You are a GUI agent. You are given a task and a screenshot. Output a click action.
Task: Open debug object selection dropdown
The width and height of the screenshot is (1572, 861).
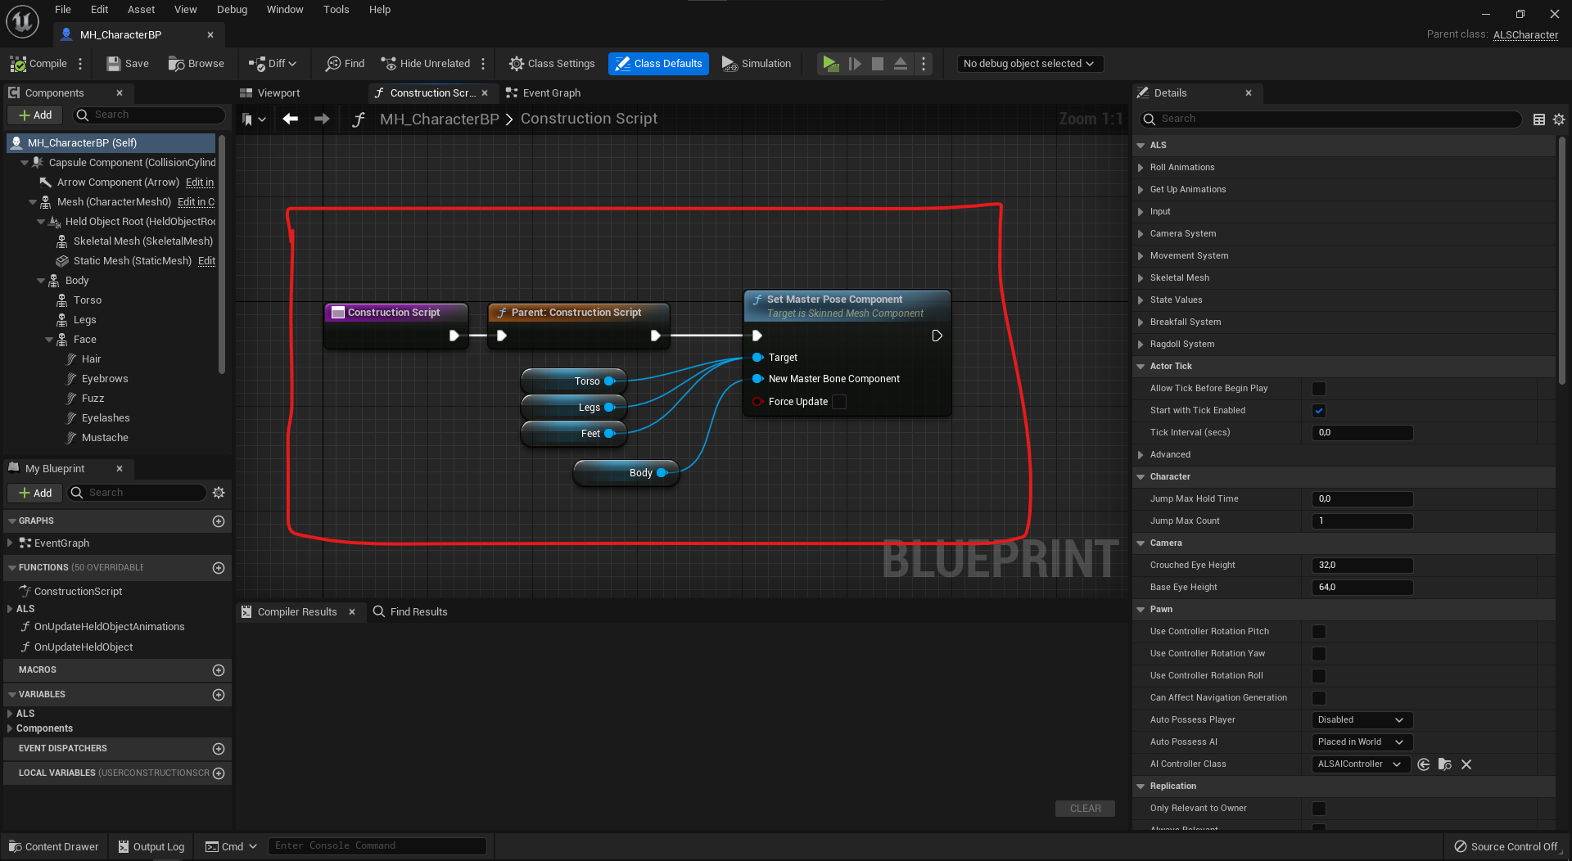pos(1030,64)
